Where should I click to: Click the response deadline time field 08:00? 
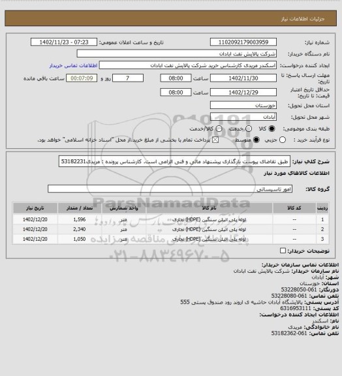(x=176, y=78)
